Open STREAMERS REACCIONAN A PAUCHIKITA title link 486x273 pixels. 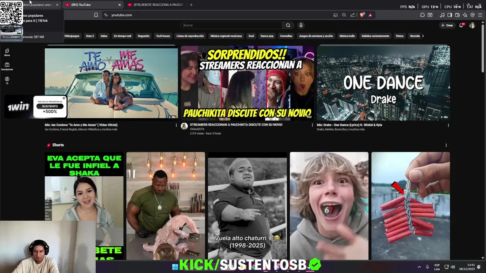[x=236, y=125]
